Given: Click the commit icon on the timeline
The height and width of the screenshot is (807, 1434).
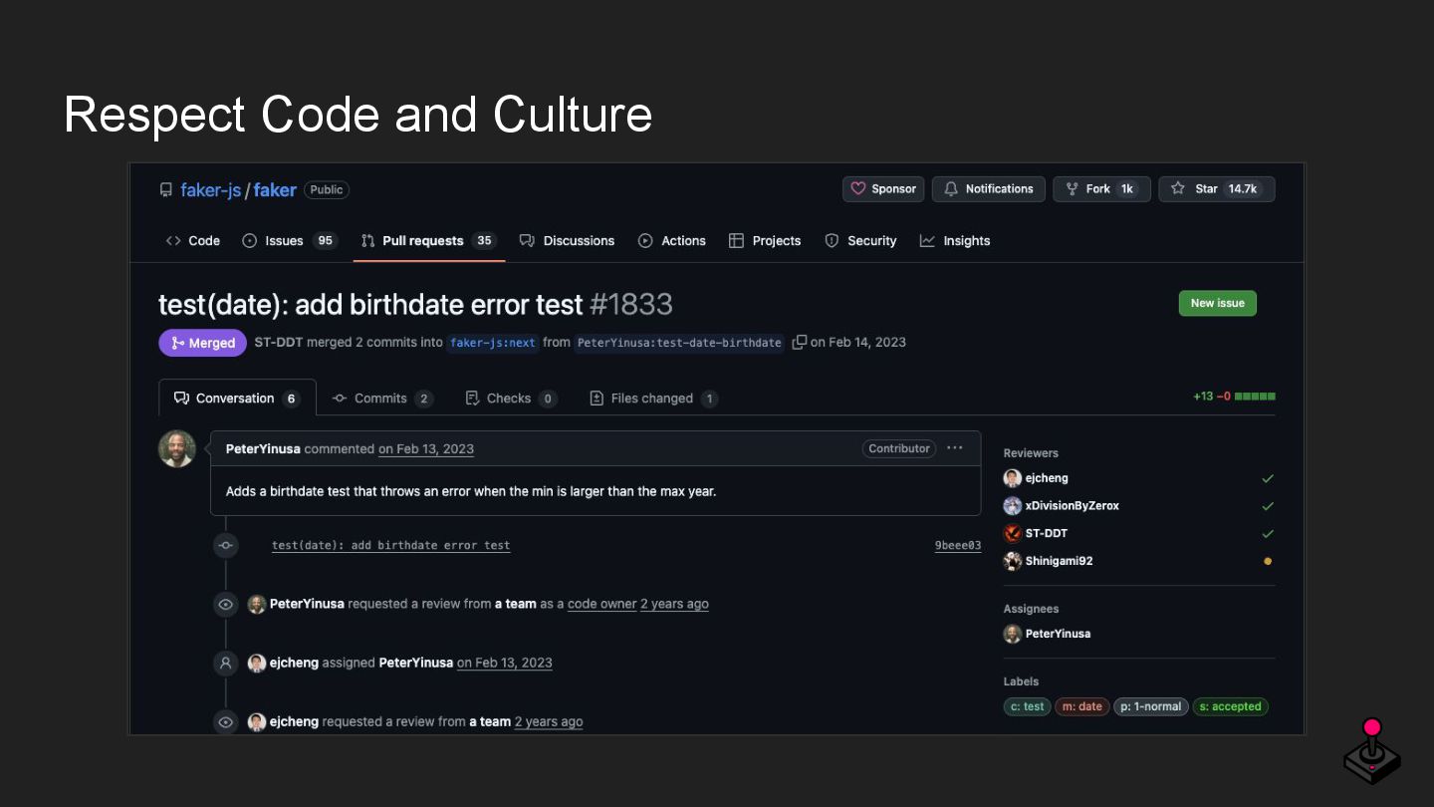Looking at the screenshot, I should 226,545.
